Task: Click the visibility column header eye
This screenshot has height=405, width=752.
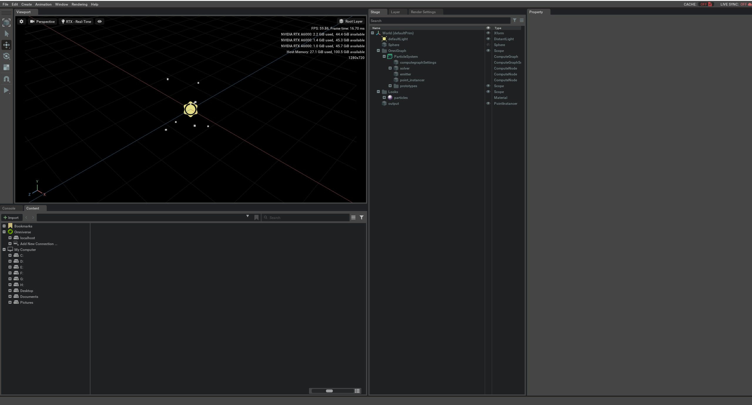Action: pos(488,28)
